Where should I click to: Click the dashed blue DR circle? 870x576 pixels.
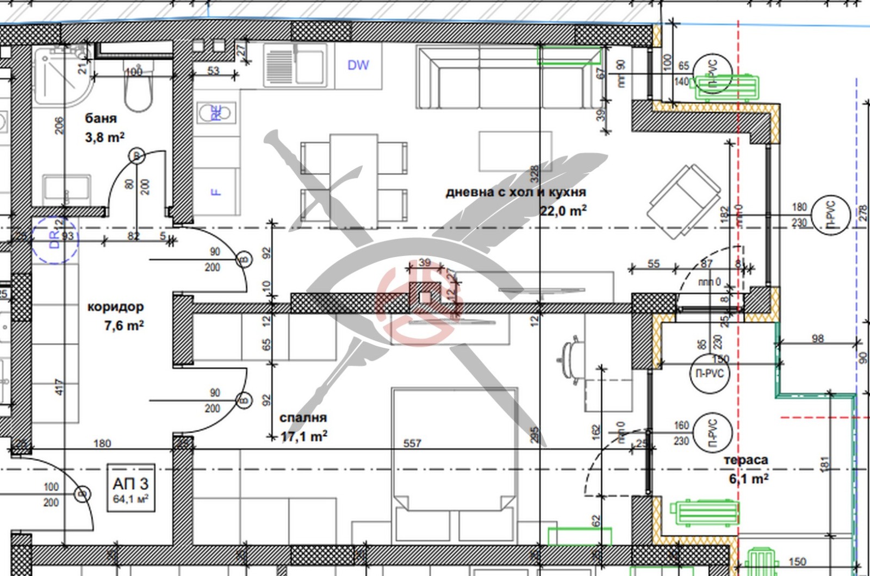click(55, 240)
